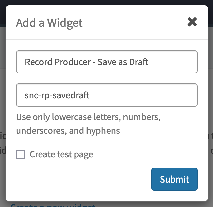Place cursor on the word 'Draft' in name field
The image size is (213, 207).
(x=139, y=62)
